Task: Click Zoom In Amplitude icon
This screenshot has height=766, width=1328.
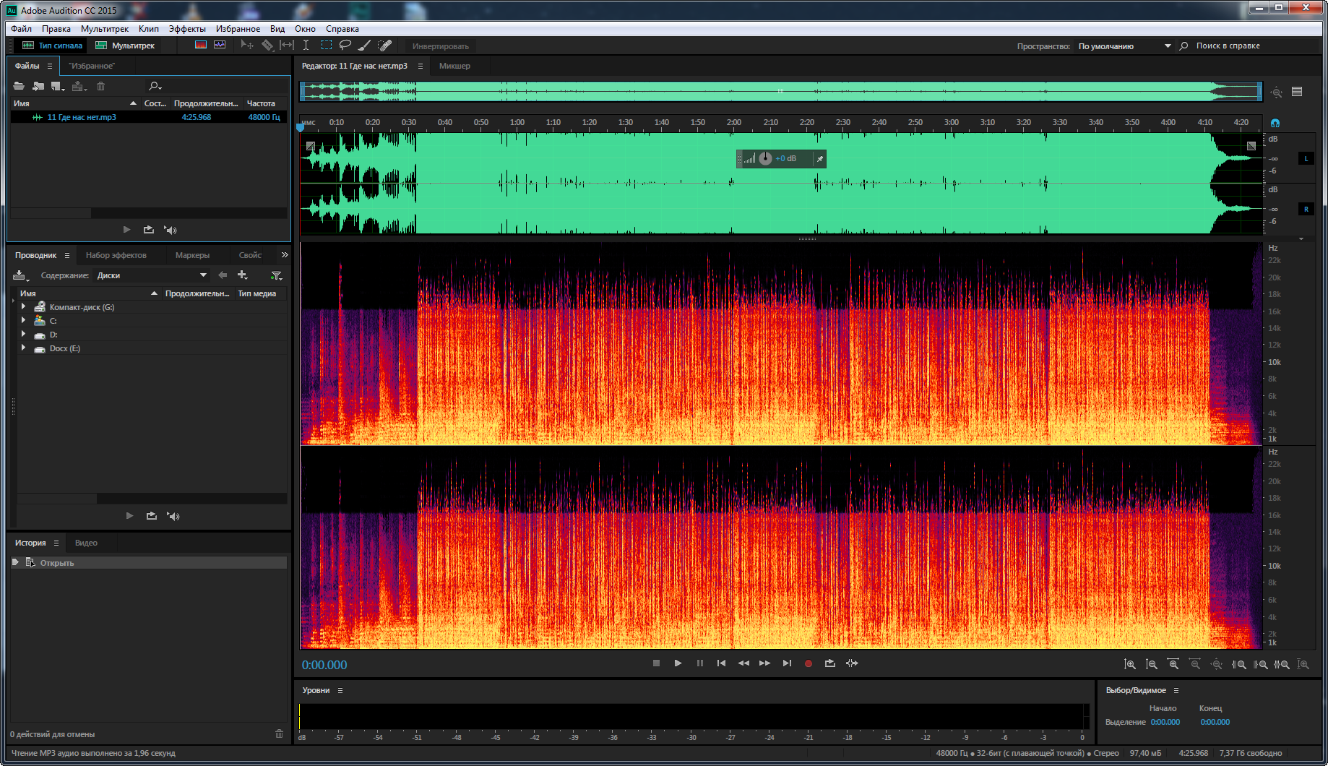Action: click(x=1130, y=664)
